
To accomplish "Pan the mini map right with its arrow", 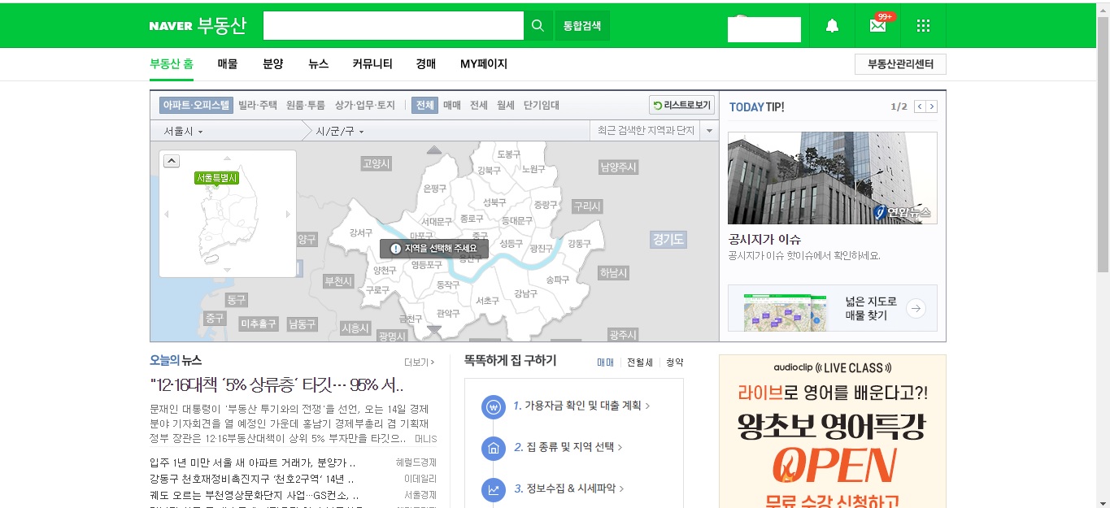I will (x=288, y=215).
